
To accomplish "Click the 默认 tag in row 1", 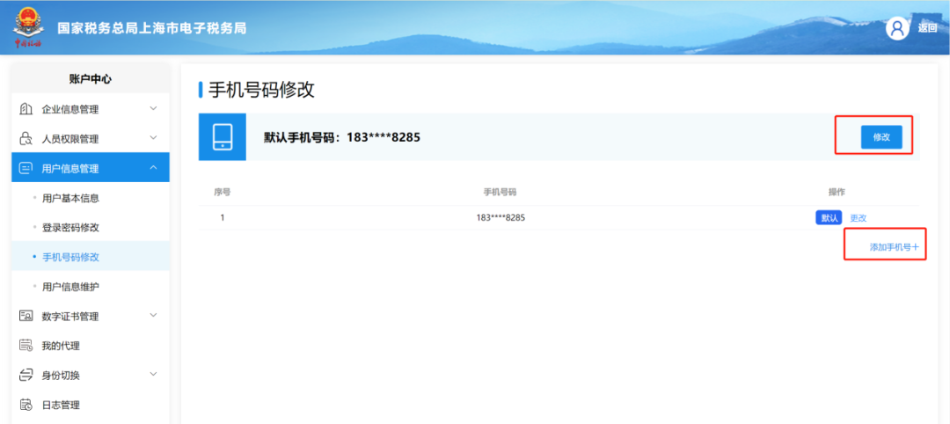I will click(x=829, y=218).
